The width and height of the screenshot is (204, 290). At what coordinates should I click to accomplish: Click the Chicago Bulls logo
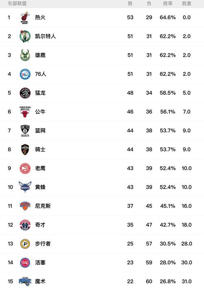point(25,112)
